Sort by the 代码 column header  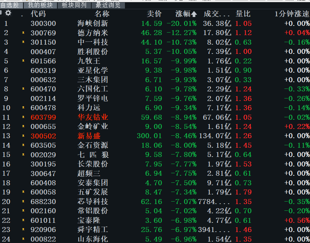pyautogui.click(x=38, y=14)
